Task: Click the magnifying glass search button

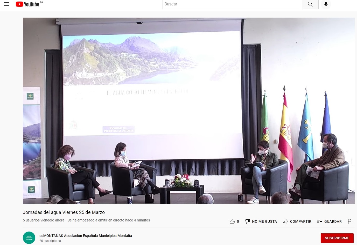Action: pyautogui.click(x=310, y=4)
